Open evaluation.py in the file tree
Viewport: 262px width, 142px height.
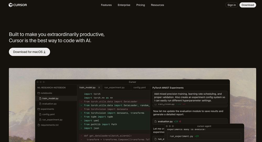(x=50, y=104)
